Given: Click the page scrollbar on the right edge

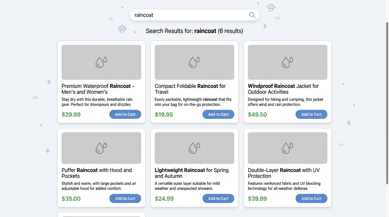Looking at the screenshot, I should tap(386, 102).
